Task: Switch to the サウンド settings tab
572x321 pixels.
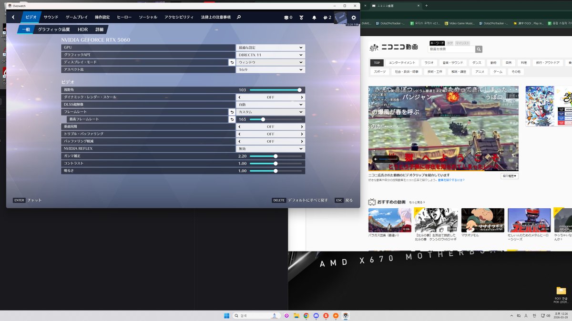Action: click(51, 17)
